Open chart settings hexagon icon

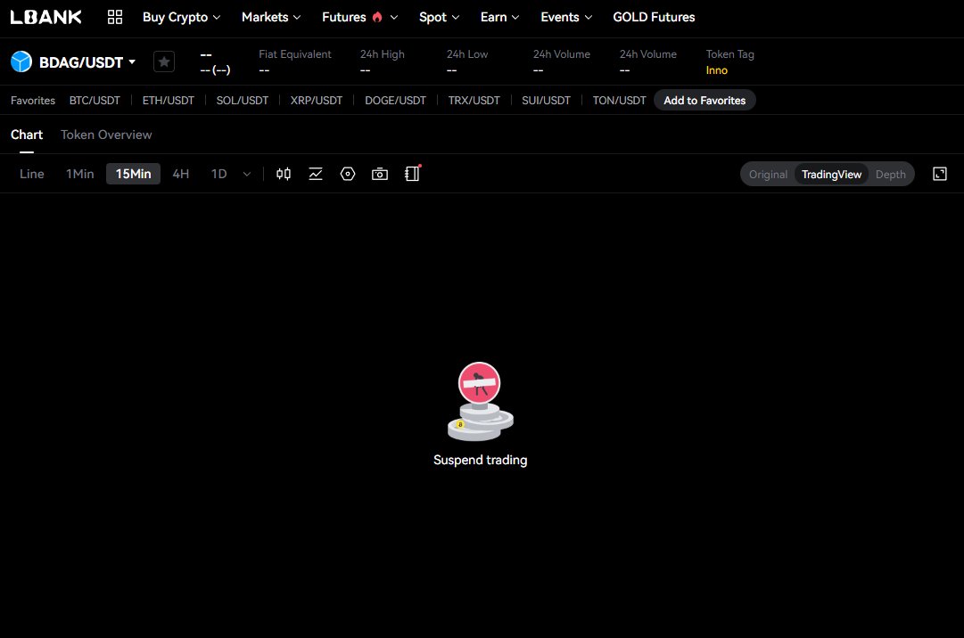(x=348, y=175)
